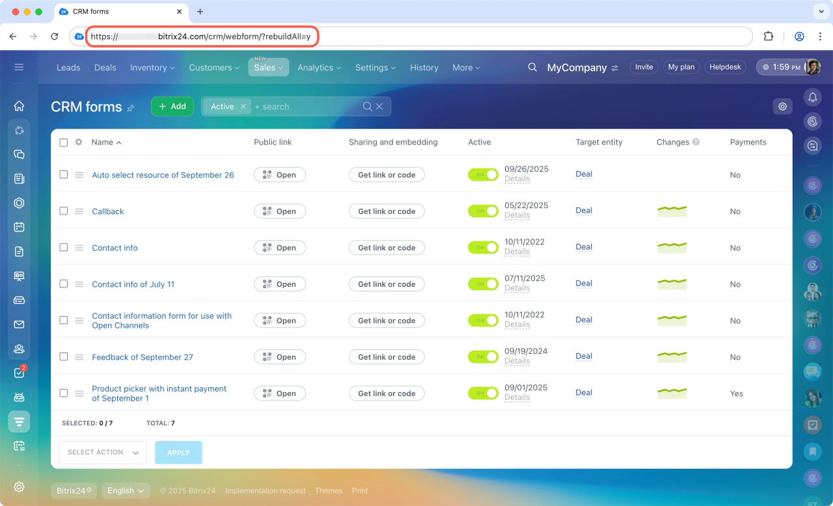Open the mail icon in left sidebar
833x506 pixels.
click(19, 325)
